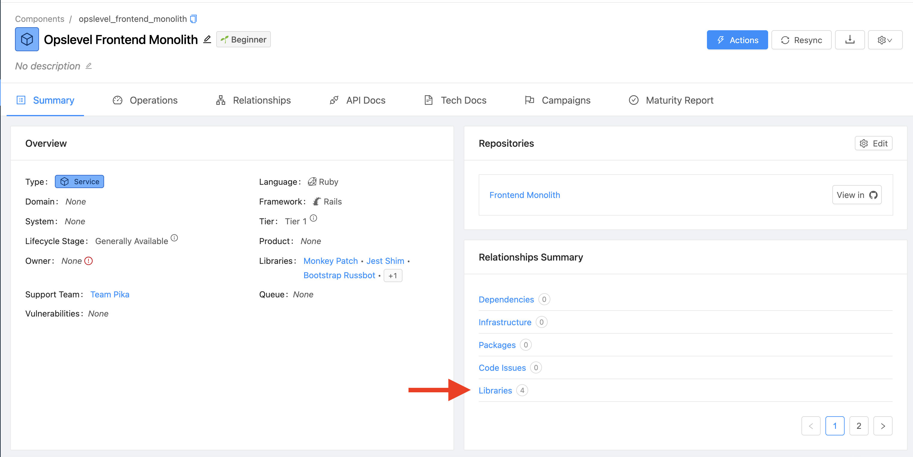The image size is (913, 457).
Task: Edit the description via pencil icon
Action: [x=88, y=66]
